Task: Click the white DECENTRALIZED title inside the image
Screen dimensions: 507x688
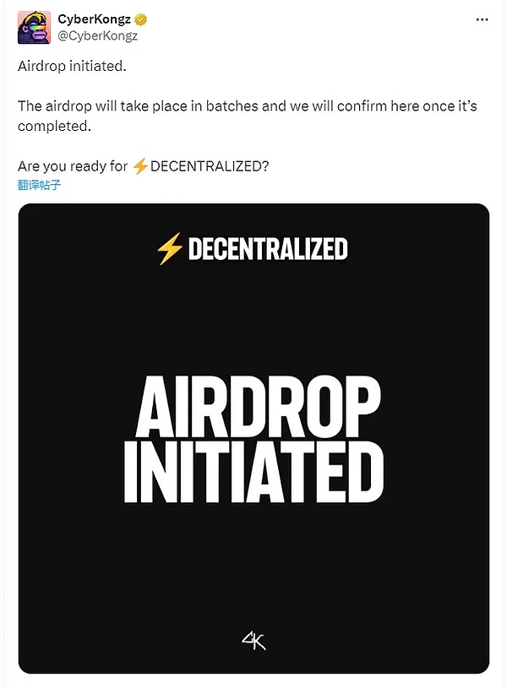Action: [267, 249]
